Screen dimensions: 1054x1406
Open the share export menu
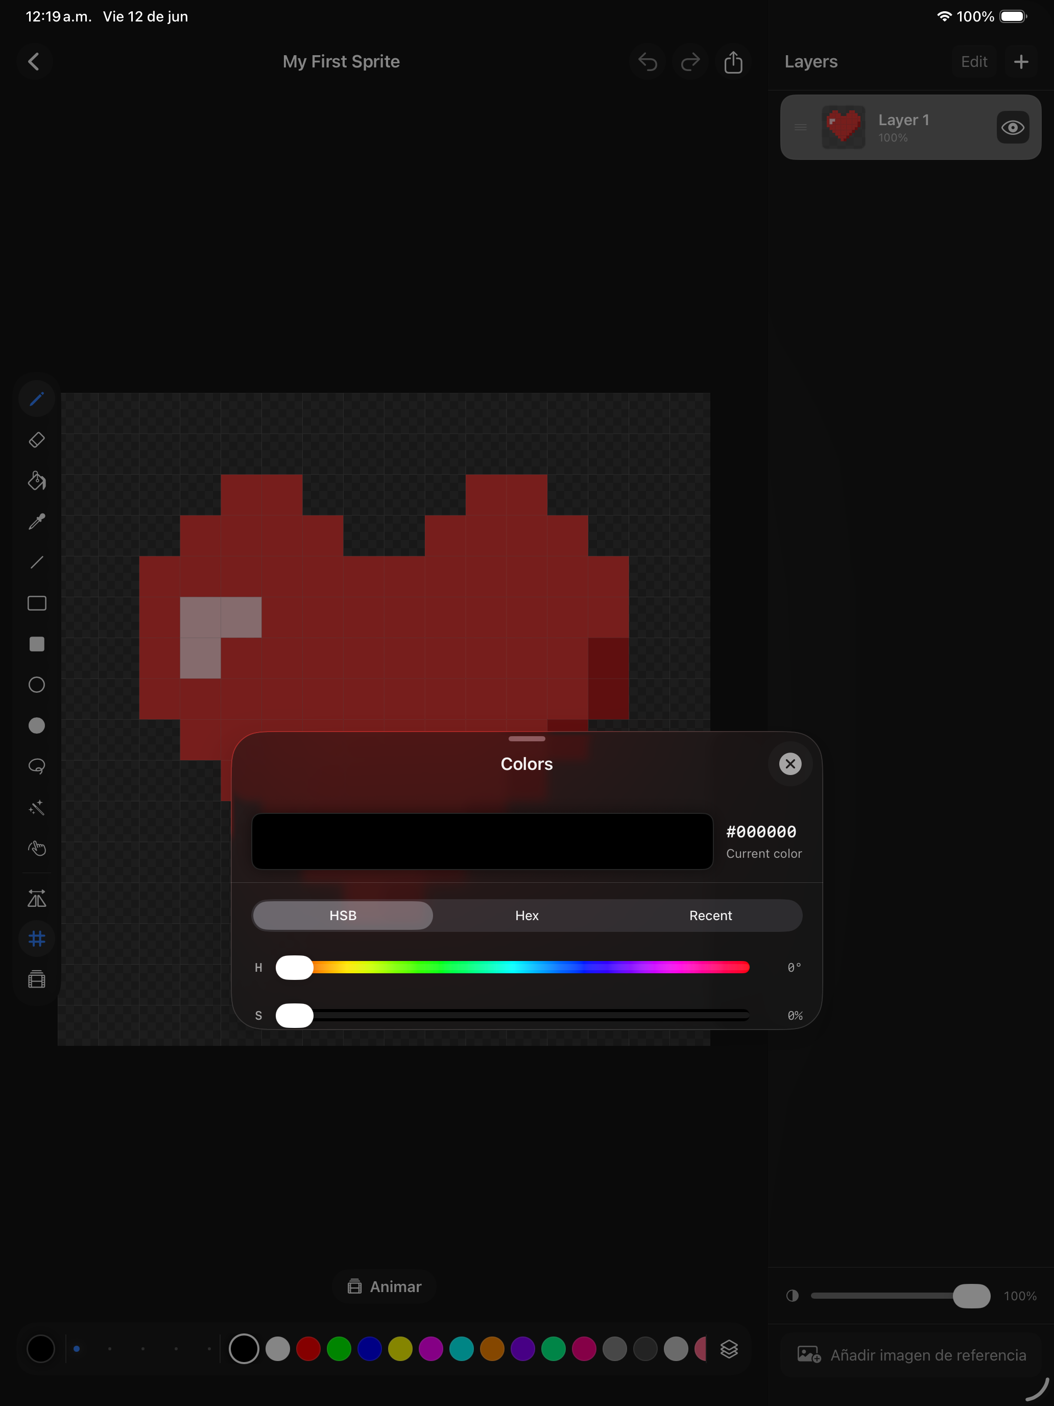click(x=733, y=62)
